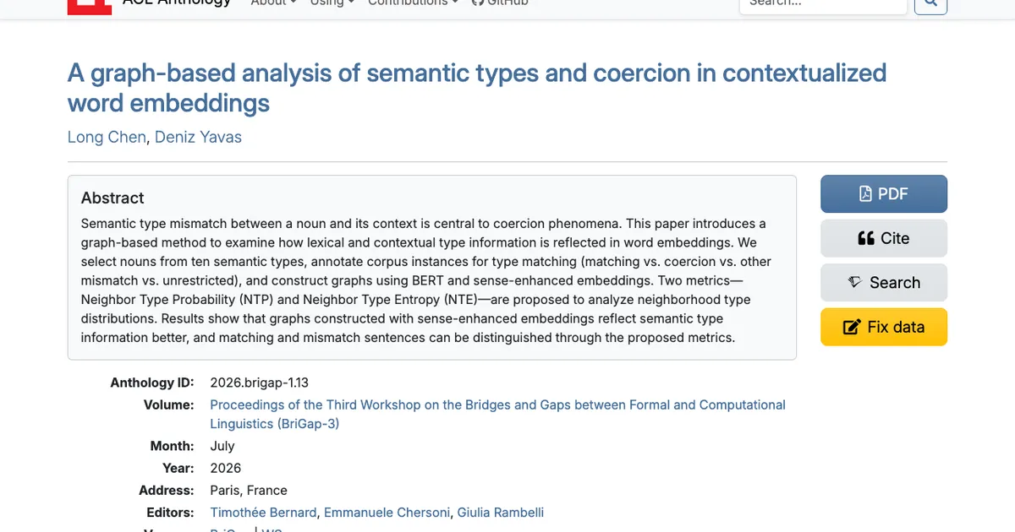Expand the About dropdown menu
Image resolution: width=1015 pixels, height=532 pixels.
274,3
